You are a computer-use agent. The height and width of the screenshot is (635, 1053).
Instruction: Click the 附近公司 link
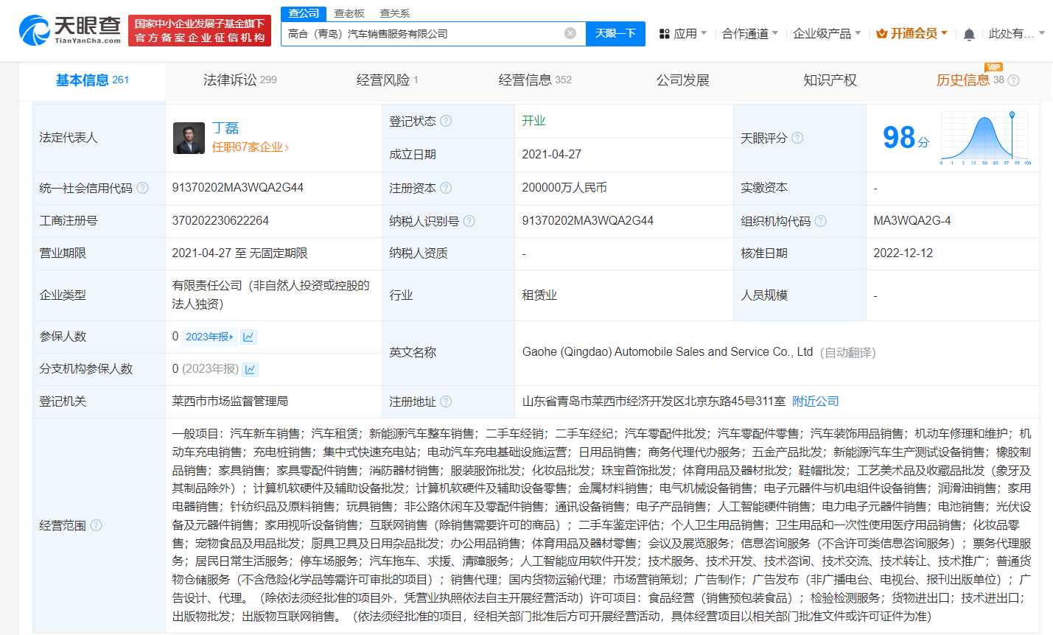[815, 401]
